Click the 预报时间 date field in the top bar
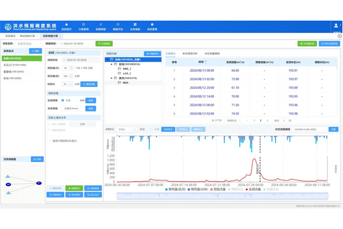The height and width of the screenshot is (229, 343). [74, 44]
